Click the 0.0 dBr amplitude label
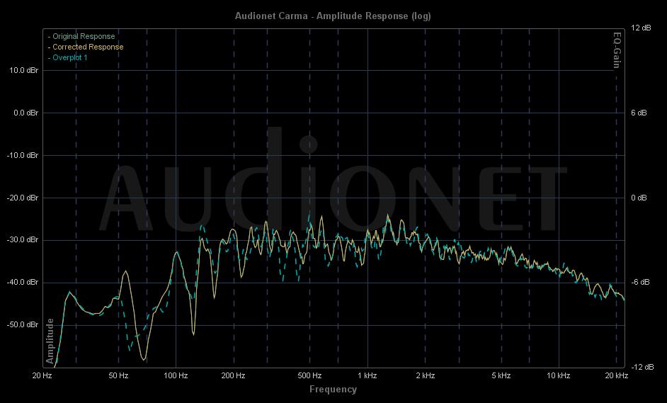This screenshot has width=667, height=403. pos(25,113)
